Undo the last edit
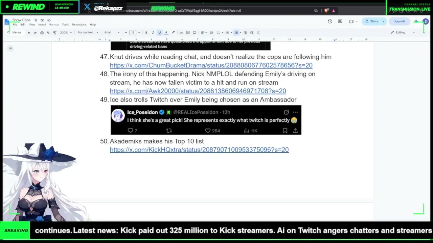This screenshot has width=433, height=243. point(29,33)
